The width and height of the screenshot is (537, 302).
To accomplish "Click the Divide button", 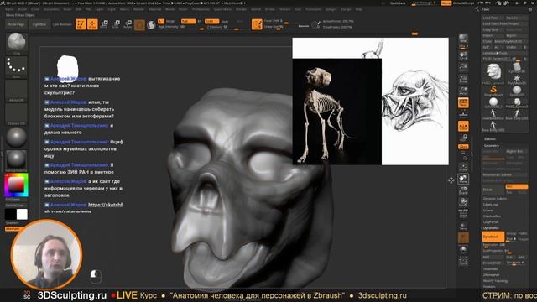I will pos(493,190).
